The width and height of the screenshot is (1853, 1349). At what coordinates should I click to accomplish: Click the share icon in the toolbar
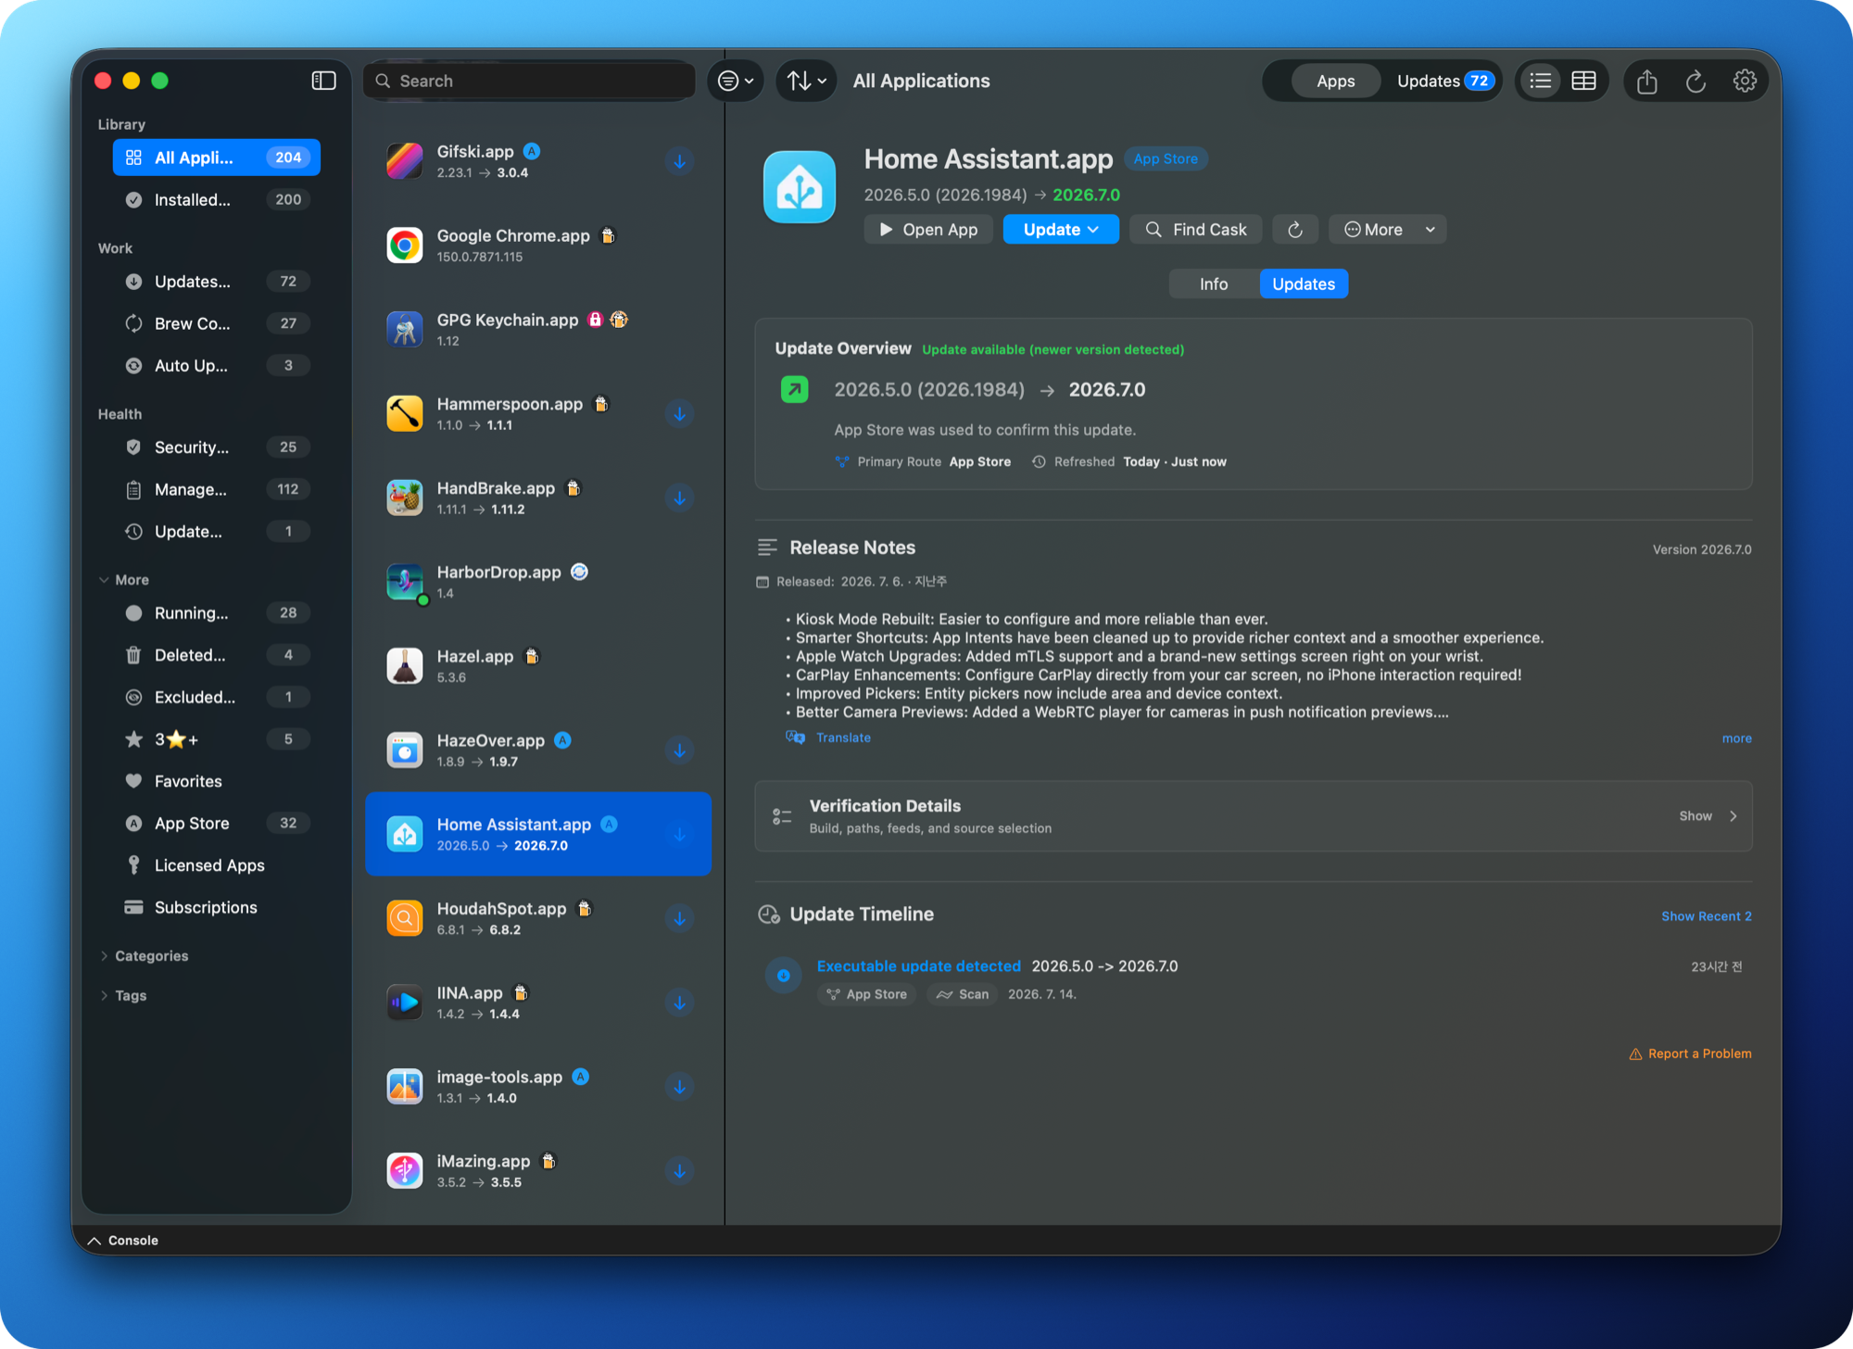point(1646,82)
